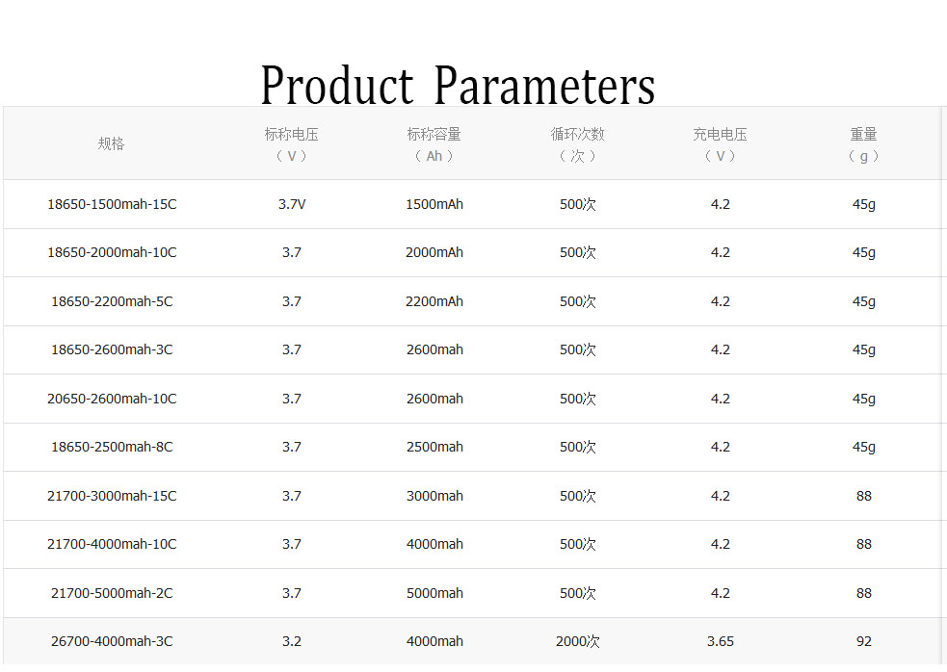947x672 pixels.
Task: Click the 21700-5000mah-2C spec cell
Action: 112,593
